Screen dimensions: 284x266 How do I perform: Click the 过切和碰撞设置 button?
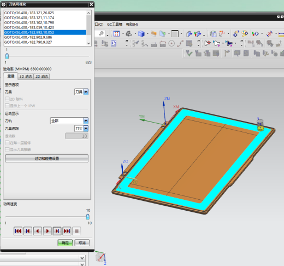pyautogui.click(x=46, y=158)
